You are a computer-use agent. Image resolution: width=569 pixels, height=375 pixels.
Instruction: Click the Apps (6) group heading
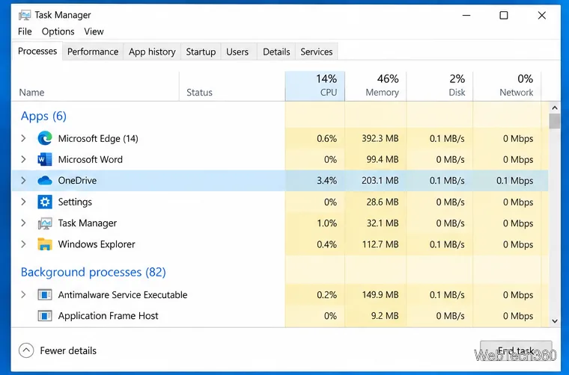click(43, 117)
